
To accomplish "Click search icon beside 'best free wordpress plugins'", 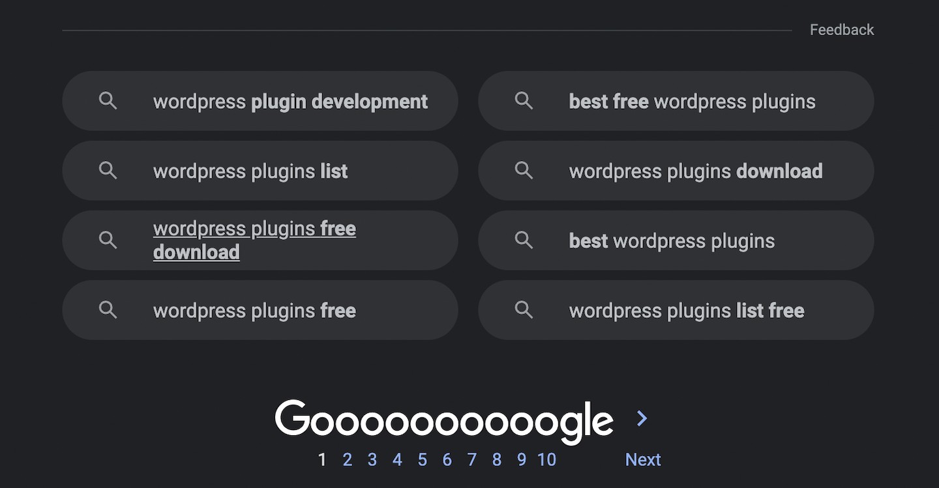I will click(x=524, y=101).
